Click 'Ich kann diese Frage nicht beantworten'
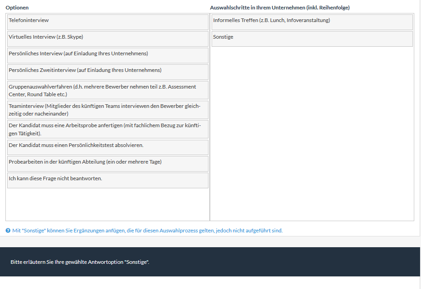The width and height of the screenshot is (421, 289). (108, 180)
